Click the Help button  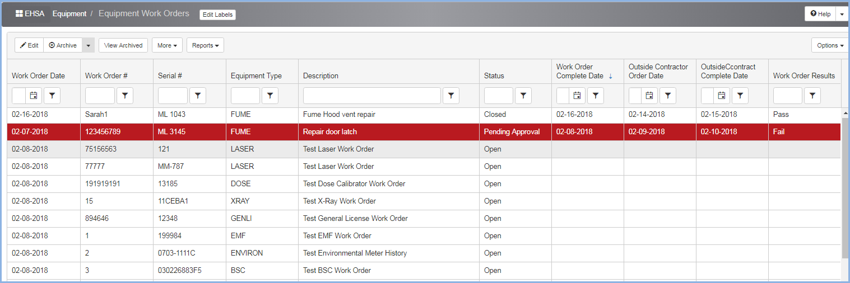click(820, 14)
